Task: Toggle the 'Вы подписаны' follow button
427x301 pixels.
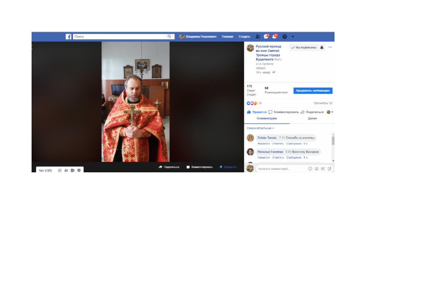Action: [x=303, y=47]
